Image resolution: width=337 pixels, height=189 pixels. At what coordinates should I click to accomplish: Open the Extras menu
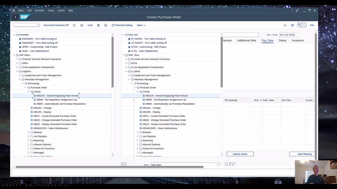point(51,10)
